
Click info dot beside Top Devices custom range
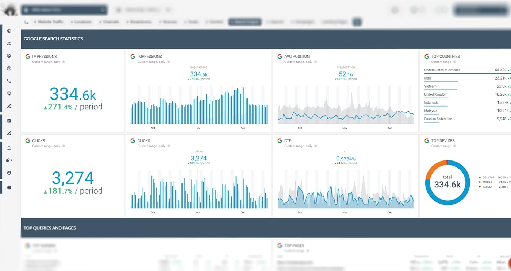(x=454, y=146)
